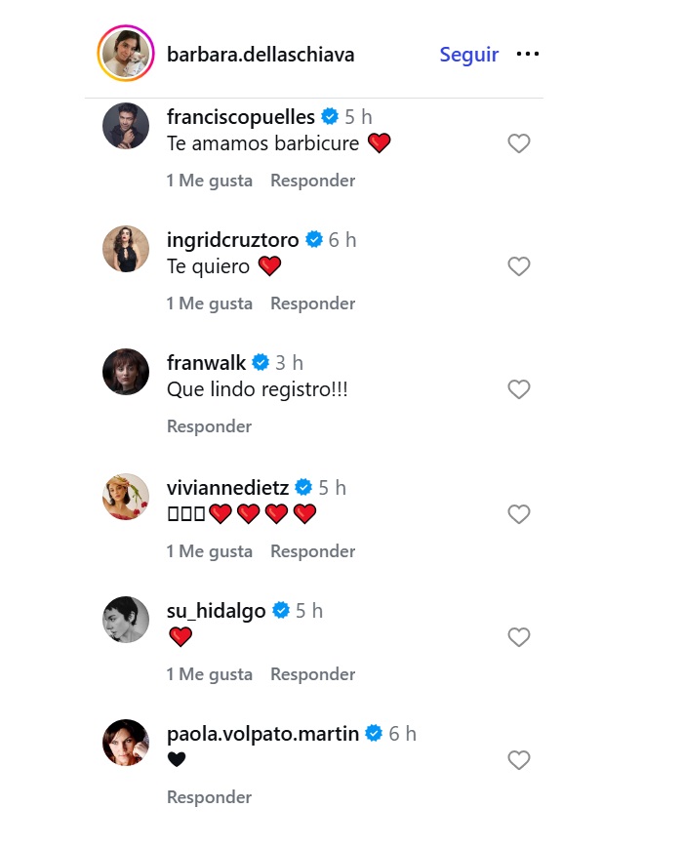This screenshot has height=849, width=683.
Task: Open paola.volpato.martin's profile link
Action: [x=262, y=734]
